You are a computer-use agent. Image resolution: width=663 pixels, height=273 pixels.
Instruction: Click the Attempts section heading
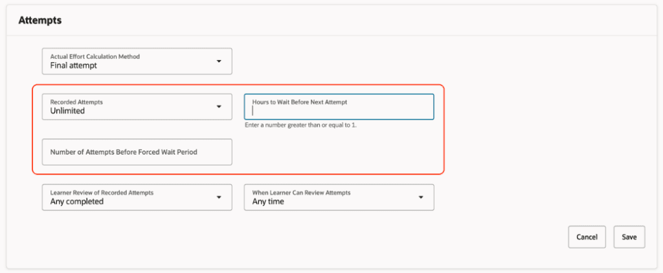[x=39, y=20]
